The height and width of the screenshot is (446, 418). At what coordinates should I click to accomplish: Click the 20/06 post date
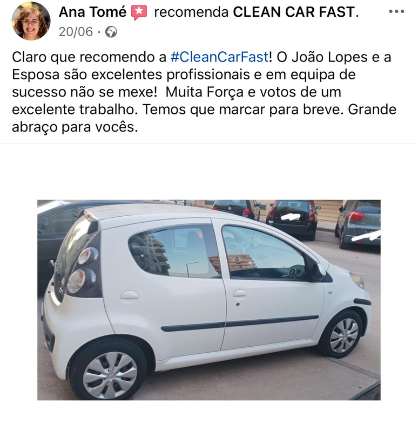76,32
